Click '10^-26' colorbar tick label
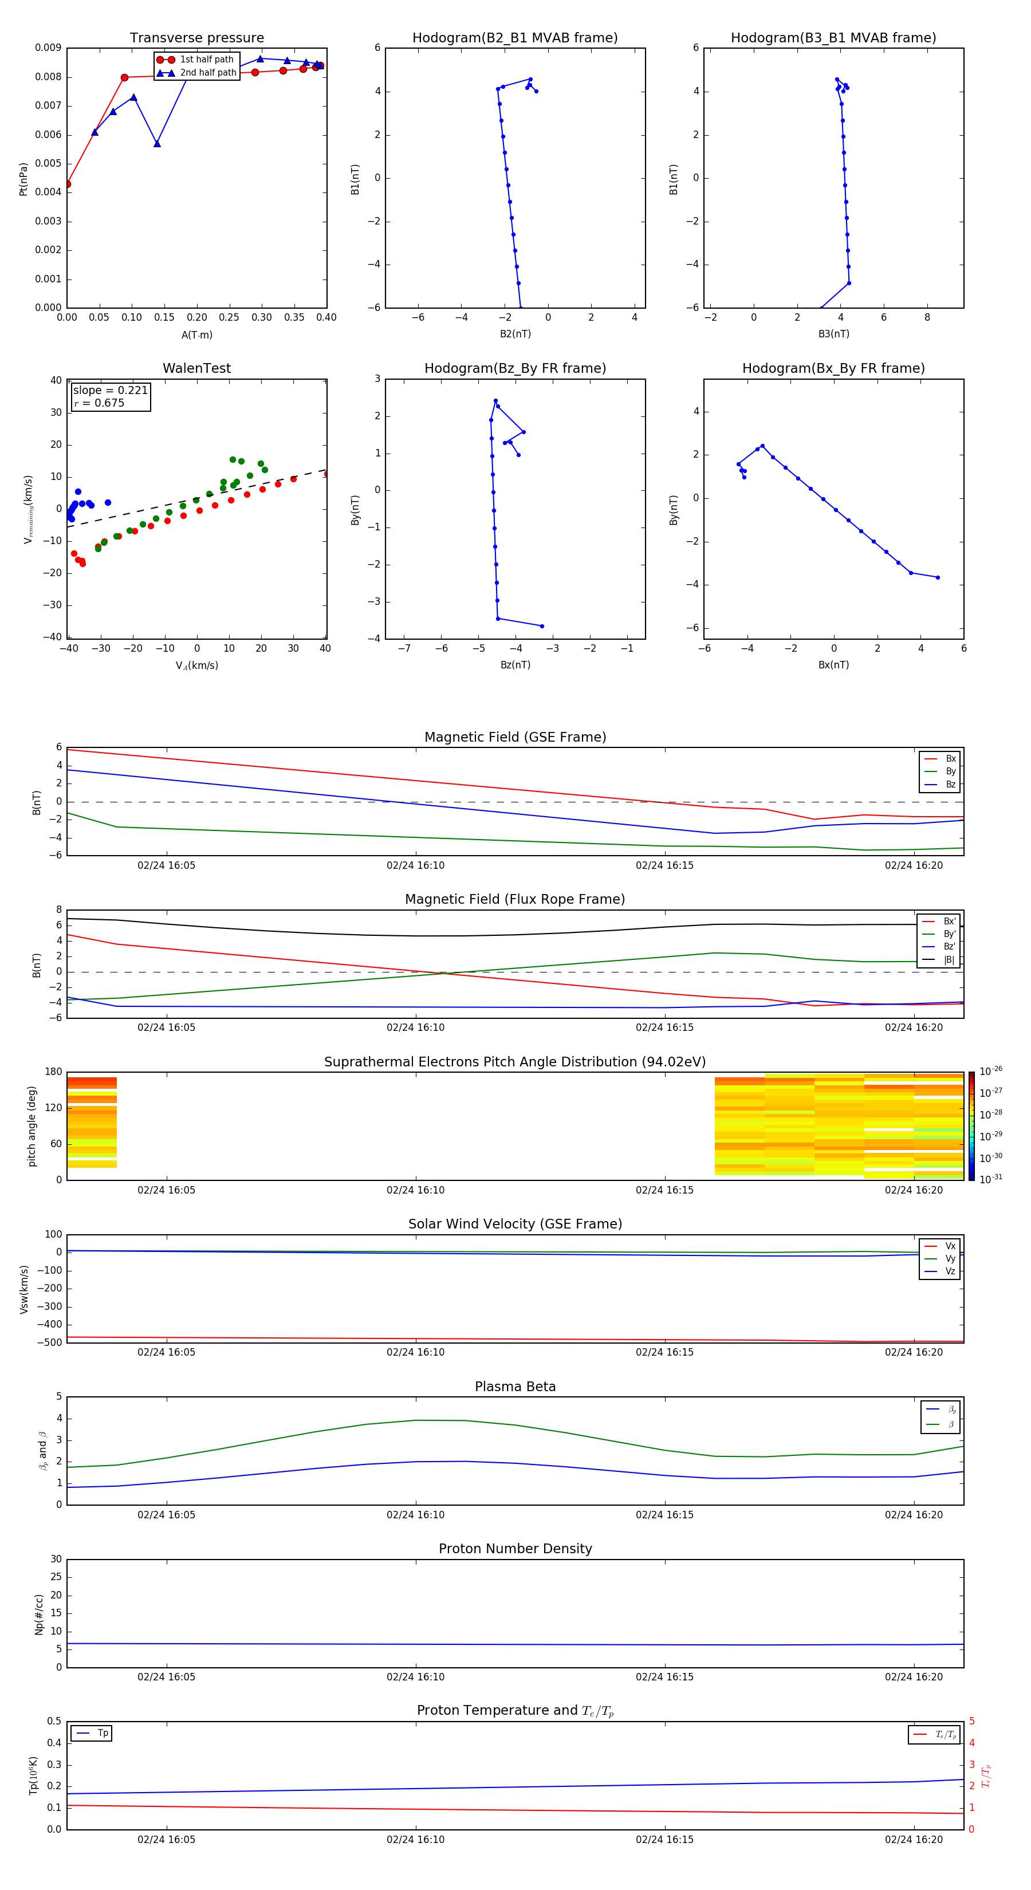 click(991, 1071)
